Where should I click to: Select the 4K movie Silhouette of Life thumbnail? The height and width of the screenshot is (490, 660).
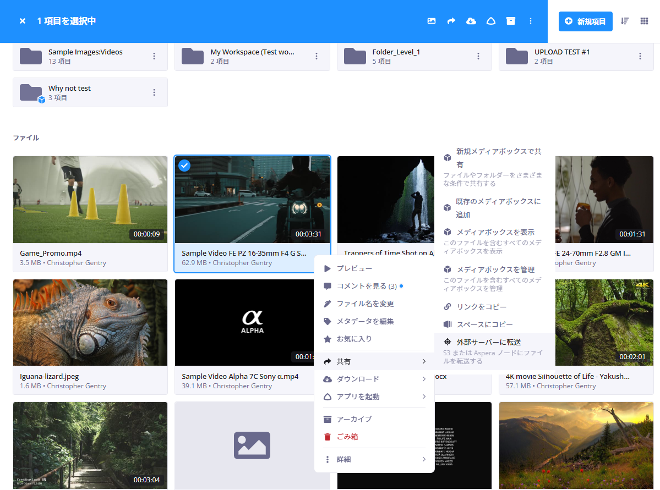point(604,323)
